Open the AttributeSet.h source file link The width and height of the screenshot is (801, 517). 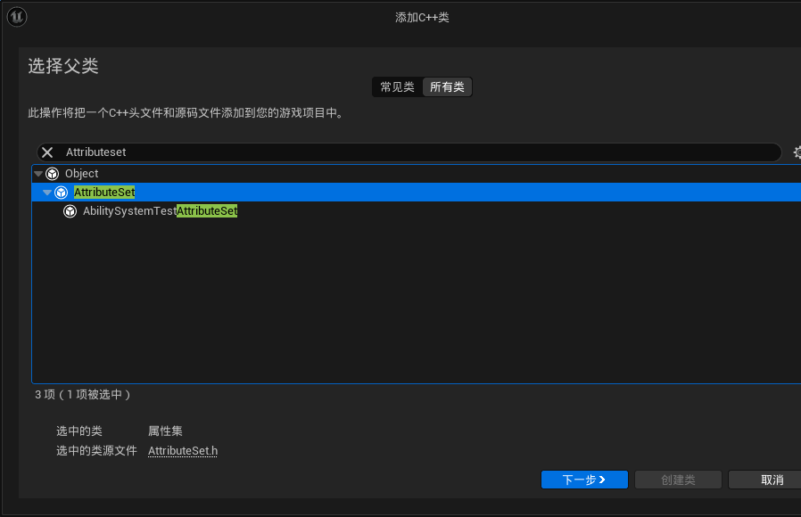pos(182,450)
